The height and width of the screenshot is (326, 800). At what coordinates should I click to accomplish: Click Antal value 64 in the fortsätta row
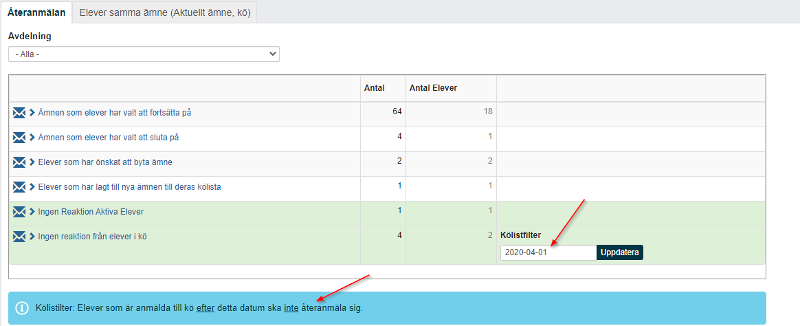397,111
